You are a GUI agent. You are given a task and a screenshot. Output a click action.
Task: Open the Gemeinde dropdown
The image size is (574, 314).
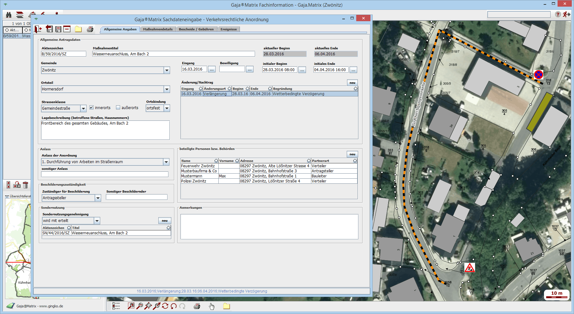pos(167,70)
